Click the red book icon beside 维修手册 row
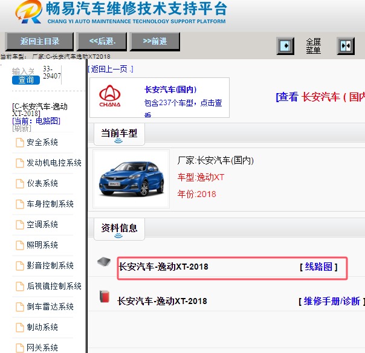 (x=105, y=296)
